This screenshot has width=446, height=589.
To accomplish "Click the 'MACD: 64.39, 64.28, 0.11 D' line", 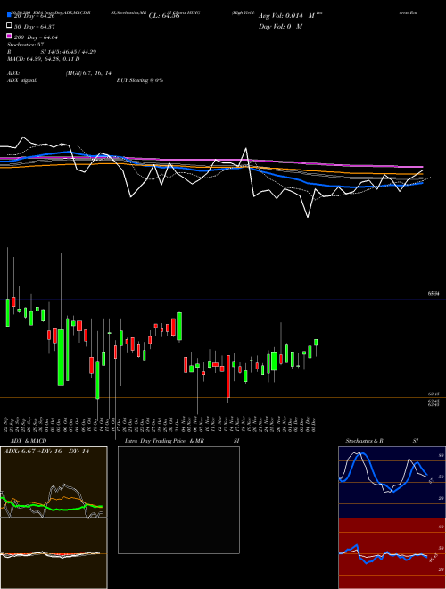I will [x=43, y=59].
